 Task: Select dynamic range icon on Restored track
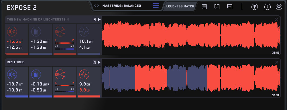coord(84,74)
